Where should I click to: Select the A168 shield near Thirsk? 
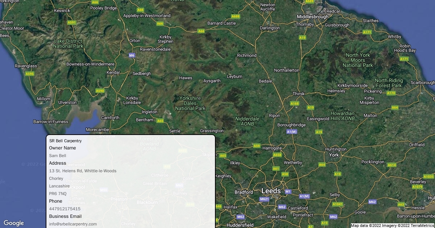[295, 104]
